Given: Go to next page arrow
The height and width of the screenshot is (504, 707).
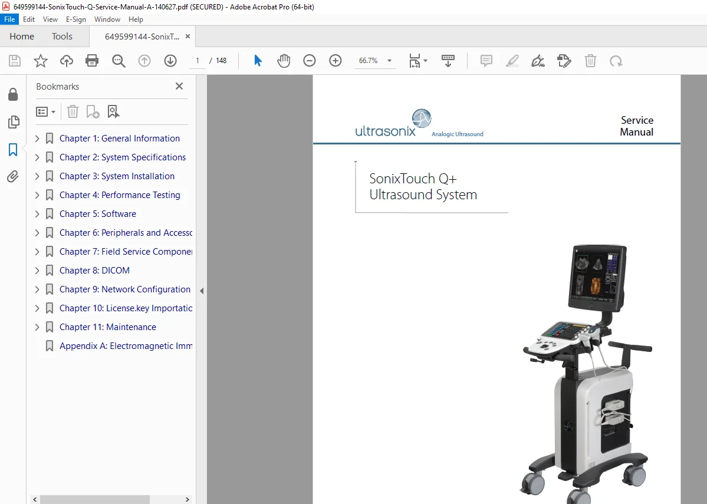Looking at the screenshot, I should 170,60.
